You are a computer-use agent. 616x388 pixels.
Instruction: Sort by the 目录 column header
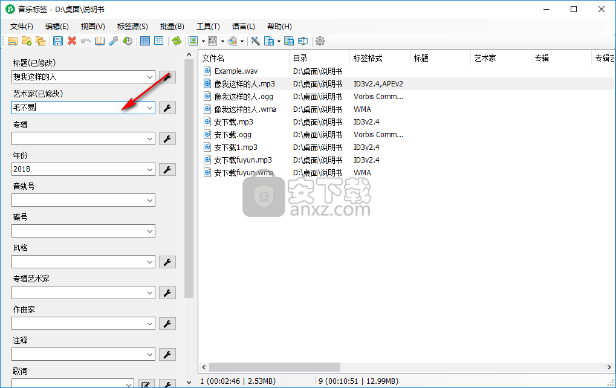pyautogui.click(x=319, y=58)
